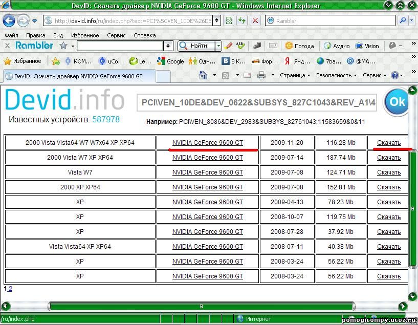The height and width of the screenshot is (325, 418).
Task: Open the Одн... bookmark in favorites bar
Action: (202, 61)
